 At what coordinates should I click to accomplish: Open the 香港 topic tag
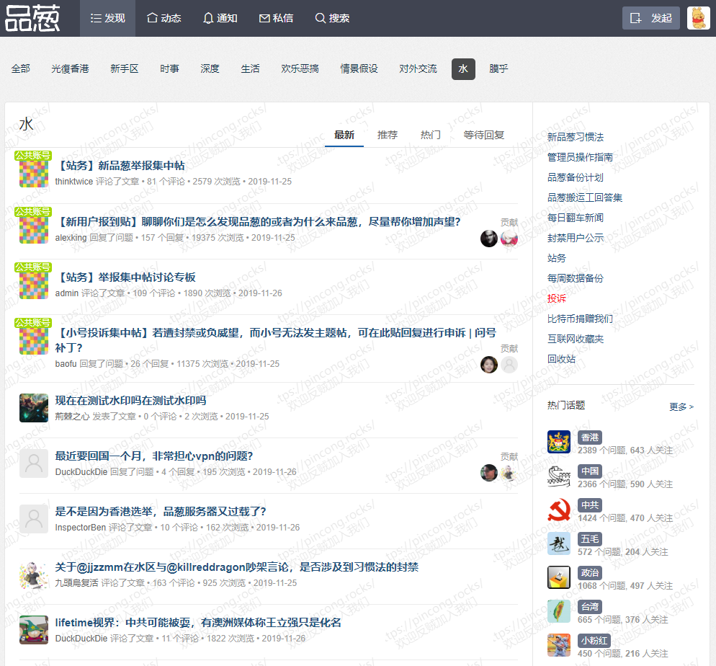(590, 437)
